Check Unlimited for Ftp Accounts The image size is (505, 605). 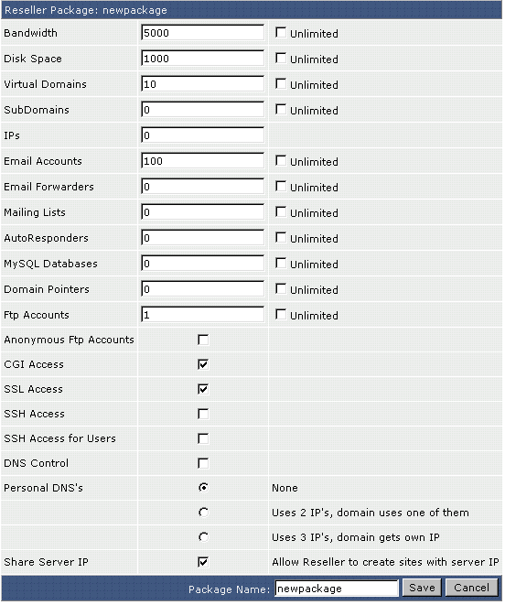pos(281,315)
